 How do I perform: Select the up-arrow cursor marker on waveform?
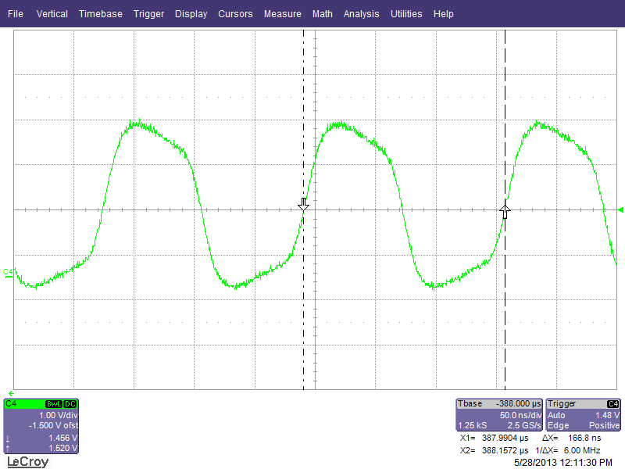(x=505, y=212)
